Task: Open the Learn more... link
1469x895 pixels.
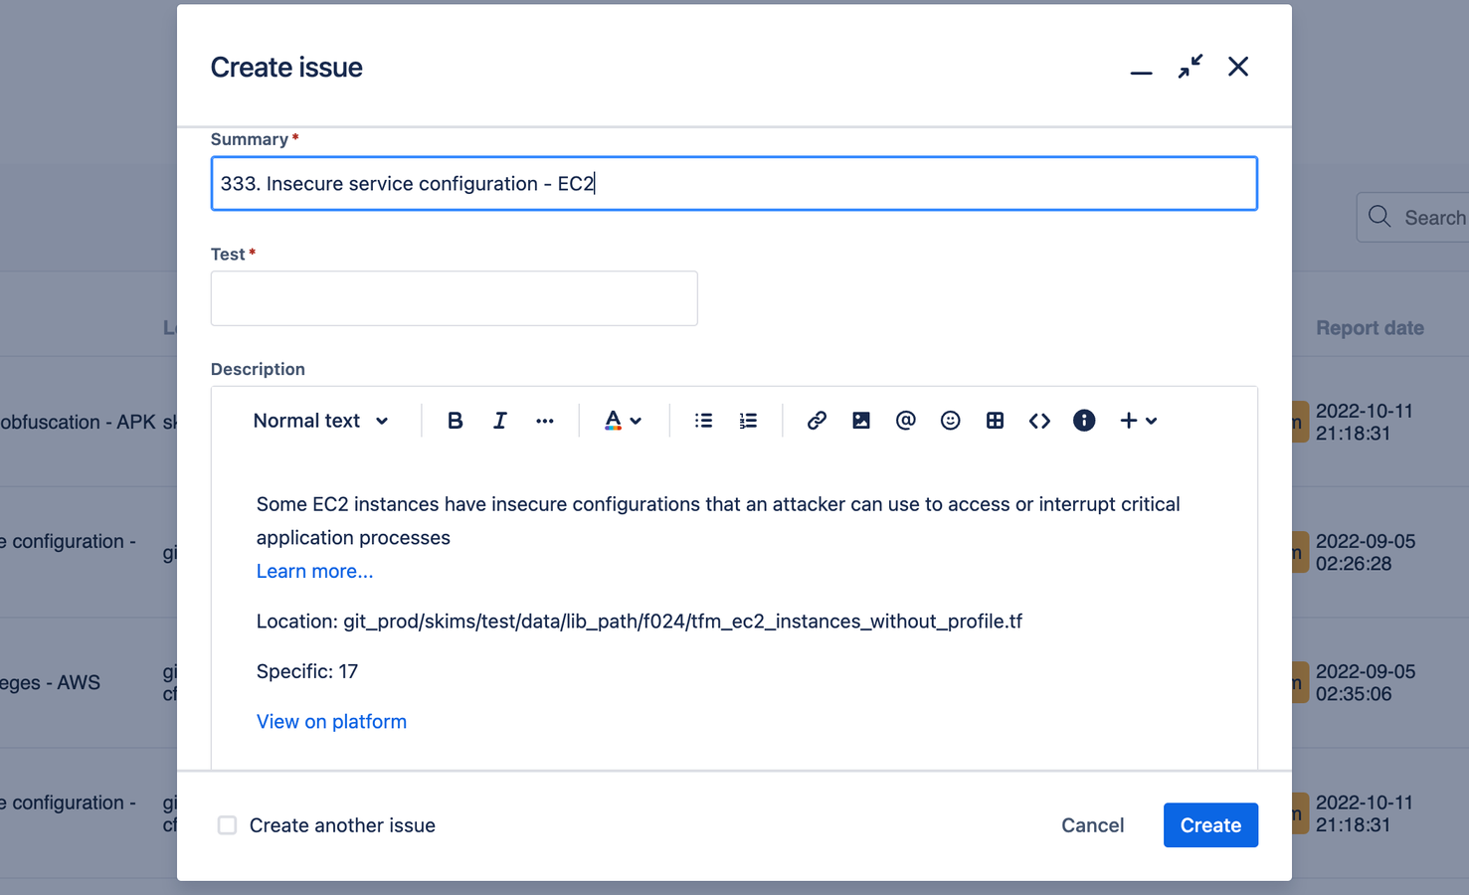Action: tap(314, 571)
